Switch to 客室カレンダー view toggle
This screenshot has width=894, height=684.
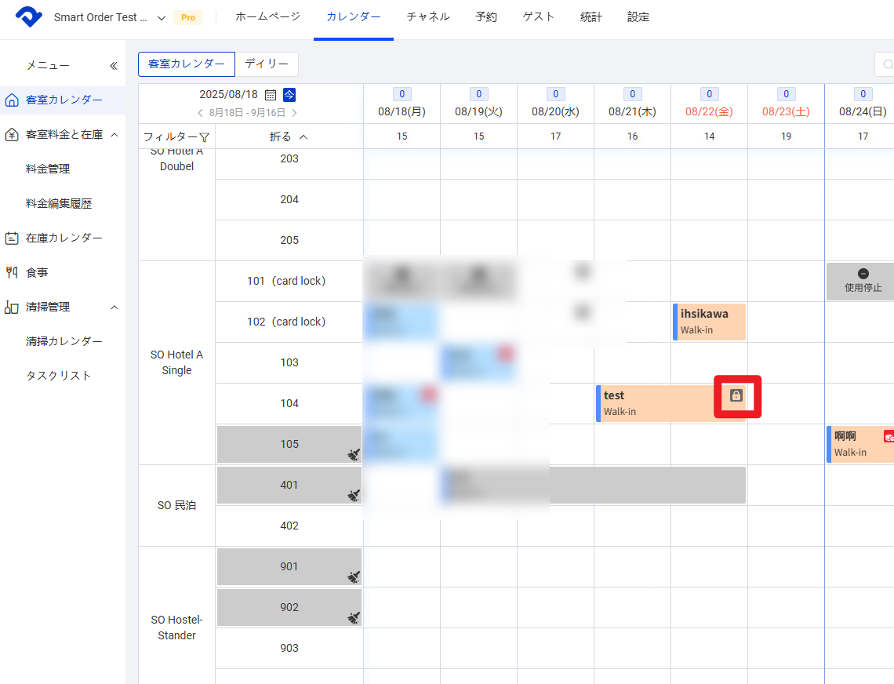187,64
